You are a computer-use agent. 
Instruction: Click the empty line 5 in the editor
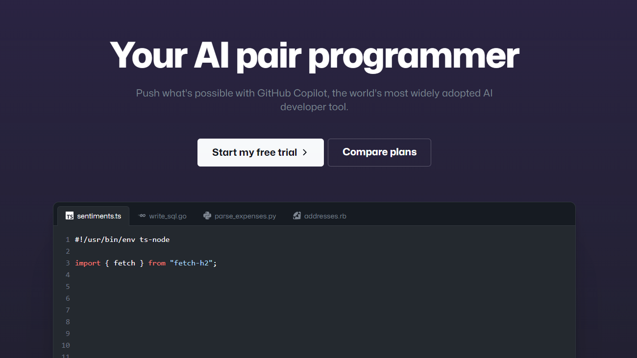147,286
